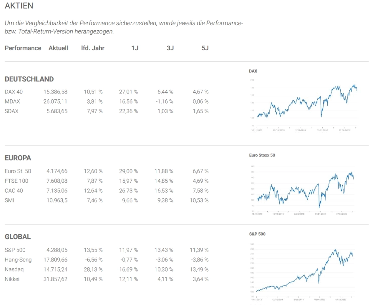Screen dimensions: 371x306
Task: Open the FTSE 100 entry
Action: (x=16, y=181)
